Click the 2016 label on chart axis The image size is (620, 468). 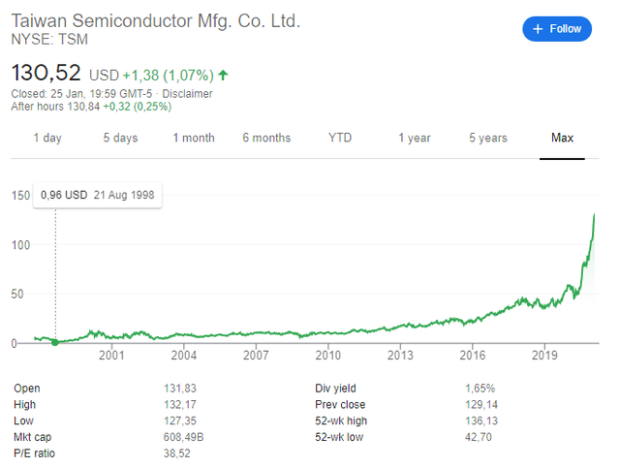coord(472,356)
